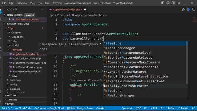Click the 1 reference code lens

pyautogui.click(x=78, y=80)
